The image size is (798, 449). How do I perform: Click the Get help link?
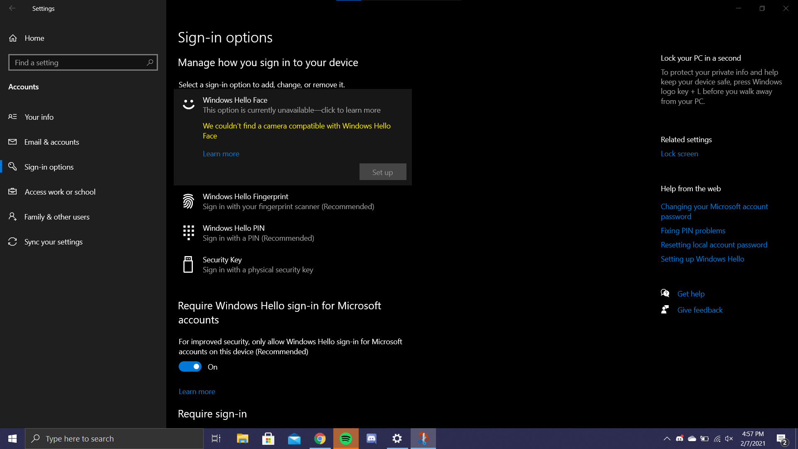pos(691,294)
